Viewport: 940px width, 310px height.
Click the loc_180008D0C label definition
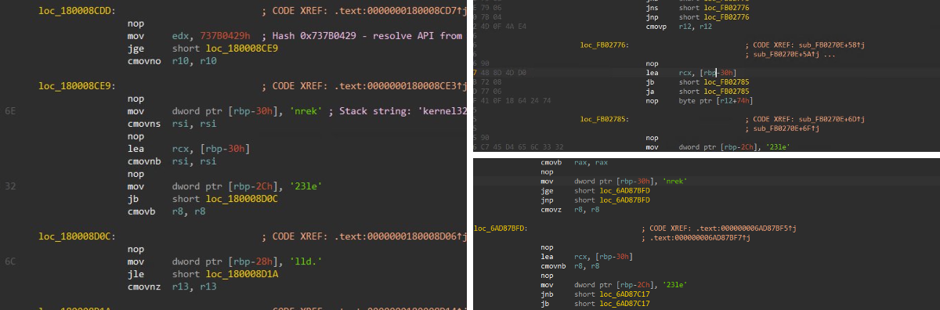tap(77, 236)
